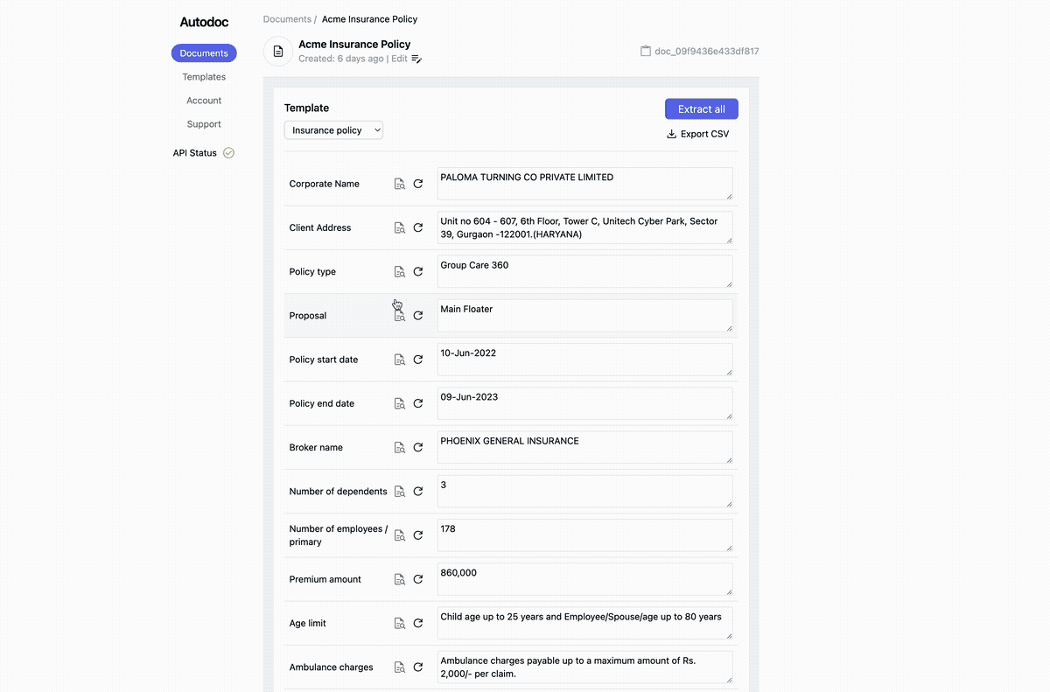Re-extract the Policy type field
Viewport: 1050px width, 692px height.
point(418,271)
